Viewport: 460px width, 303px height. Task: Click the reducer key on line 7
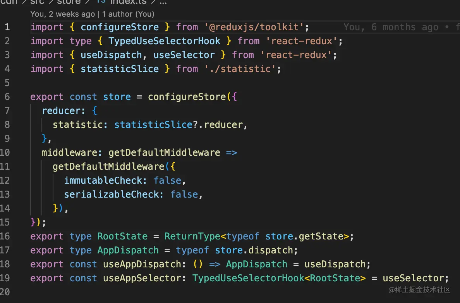pos(61,111)
